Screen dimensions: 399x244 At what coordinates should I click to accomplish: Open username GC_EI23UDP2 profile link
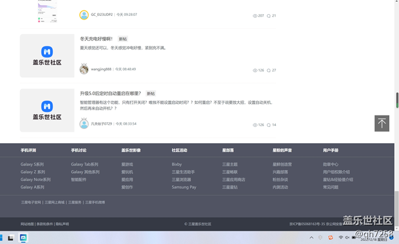click(x=102, y=15)
